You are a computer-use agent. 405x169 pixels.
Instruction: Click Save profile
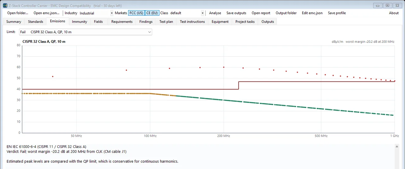(x=337, y=13)
